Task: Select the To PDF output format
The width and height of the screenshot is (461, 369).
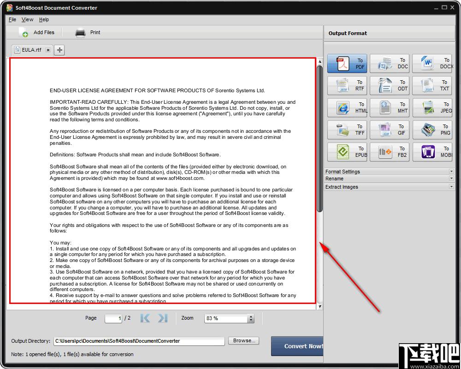Action: pyautogui.click(x=347, y=63)
